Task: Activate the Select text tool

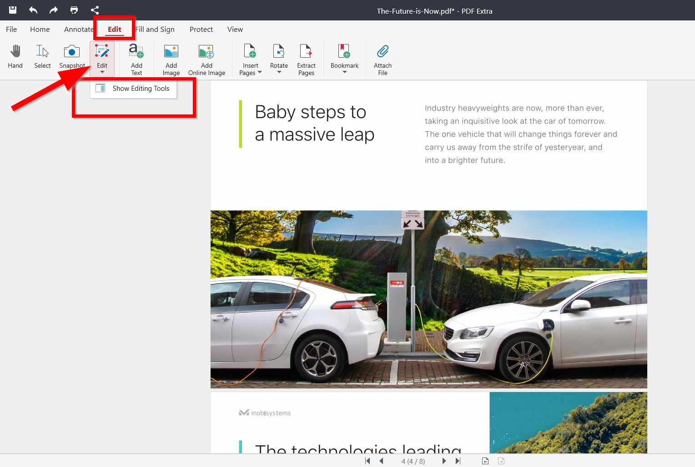Action: [x=42, y=56]
